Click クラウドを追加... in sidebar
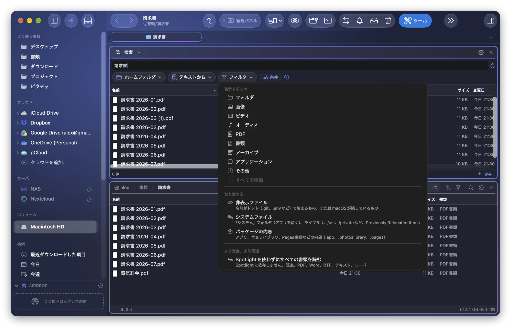Screen dimensions: 511x327 click(x=48, y=163)
